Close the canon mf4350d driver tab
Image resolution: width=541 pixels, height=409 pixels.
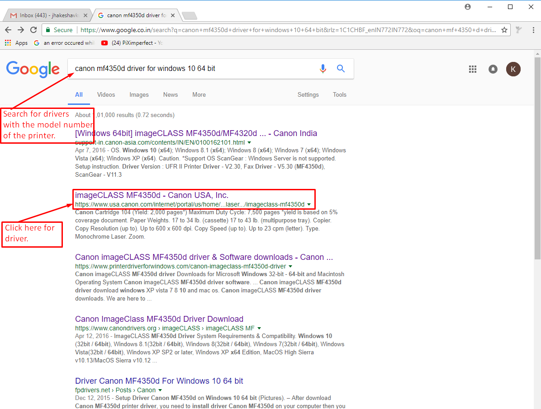[x=173, y=15]
